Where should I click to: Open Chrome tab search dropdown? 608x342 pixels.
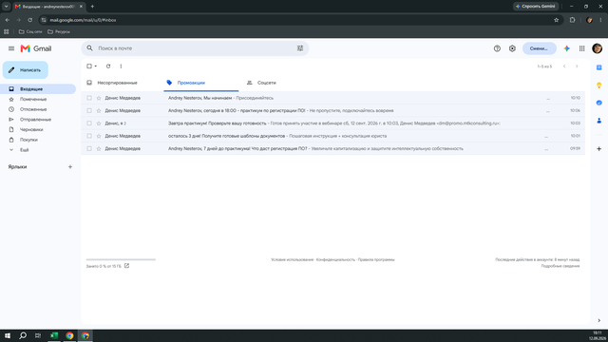pos(7,7)
